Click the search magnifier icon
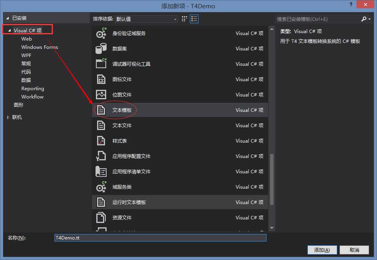 pos(364,19)
